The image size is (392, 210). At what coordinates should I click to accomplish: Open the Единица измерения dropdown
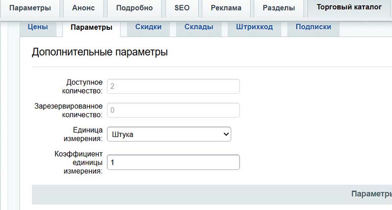click(169, 134)
